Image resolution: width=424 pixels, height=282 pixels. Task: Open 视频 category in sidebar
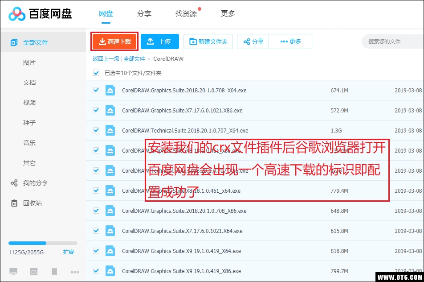click(29, 103)
